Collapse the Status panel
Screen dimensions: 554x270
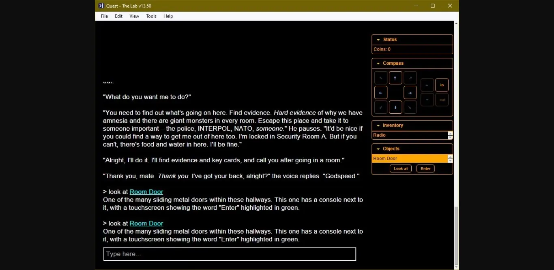[x=379, y=39]
